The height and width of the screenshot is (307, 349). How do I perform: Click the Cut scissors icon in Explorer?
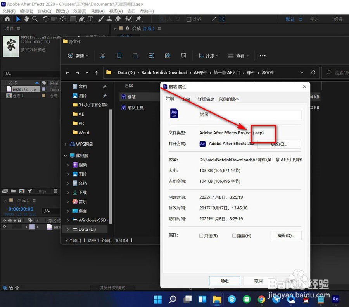click(103, 55)
